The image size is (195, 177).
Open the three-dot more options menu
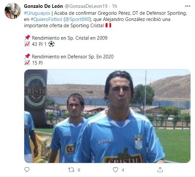coord(187,6)
